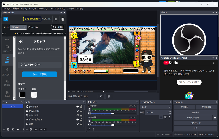Open source properties gear under preview
The image size is (219, 139).
click(x=101, y=96)
